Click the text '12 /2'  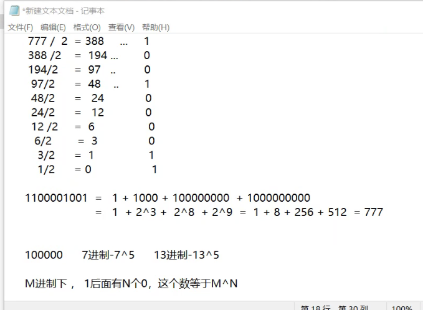[x=44, y=127]
